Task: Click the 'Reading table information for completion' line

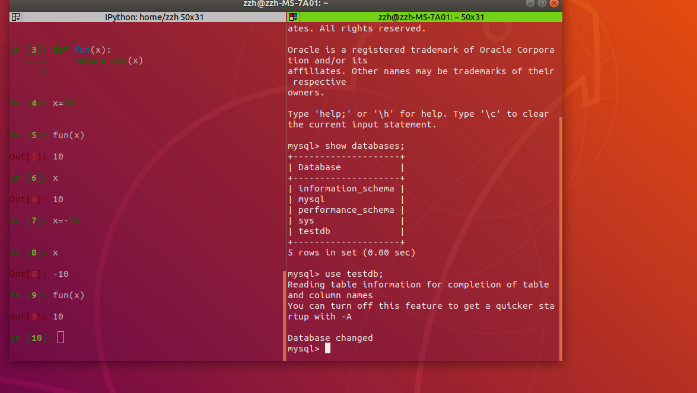Action: click(418, 285)
